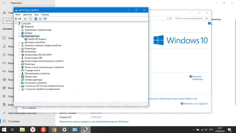Expand Сетевые адаптеры
Screen dimensions: 236x133
click(x=19, y=80)
